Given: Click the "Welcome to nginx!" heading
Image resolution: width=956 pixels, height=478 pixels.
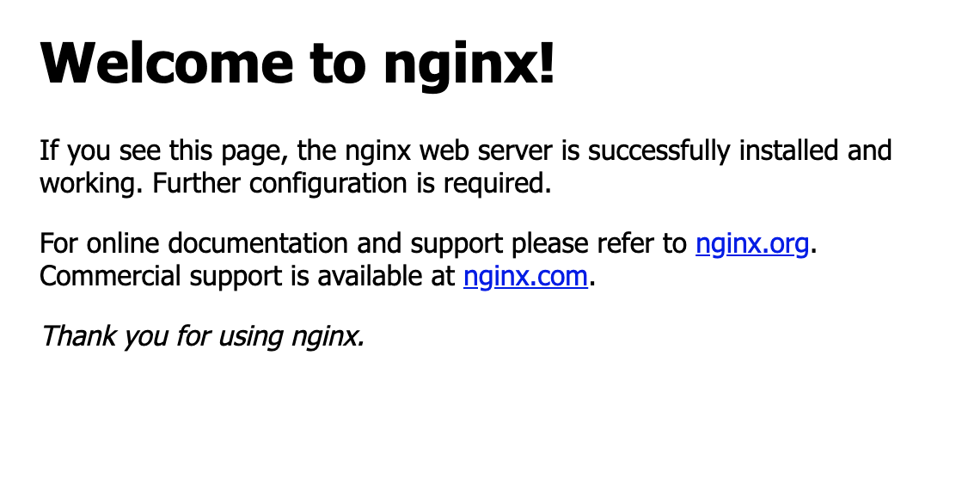Looking at the screenshot, I should pos(297,63).
